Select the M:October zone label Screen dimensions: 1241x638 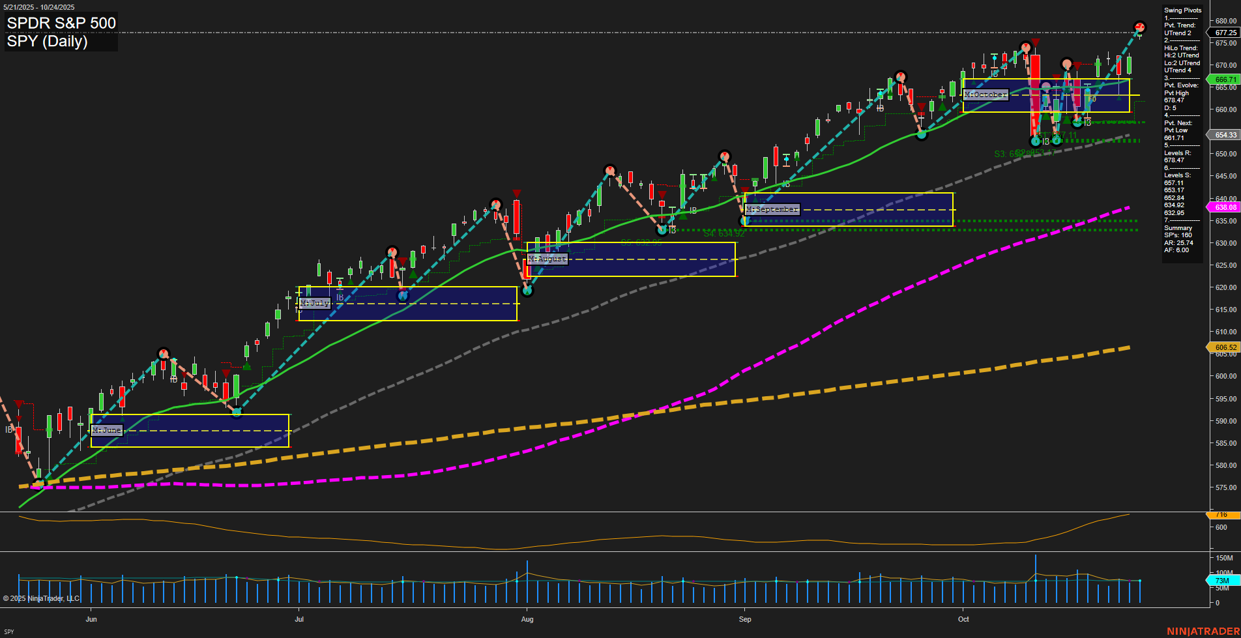pyautogui.click(x=986, y=94)
